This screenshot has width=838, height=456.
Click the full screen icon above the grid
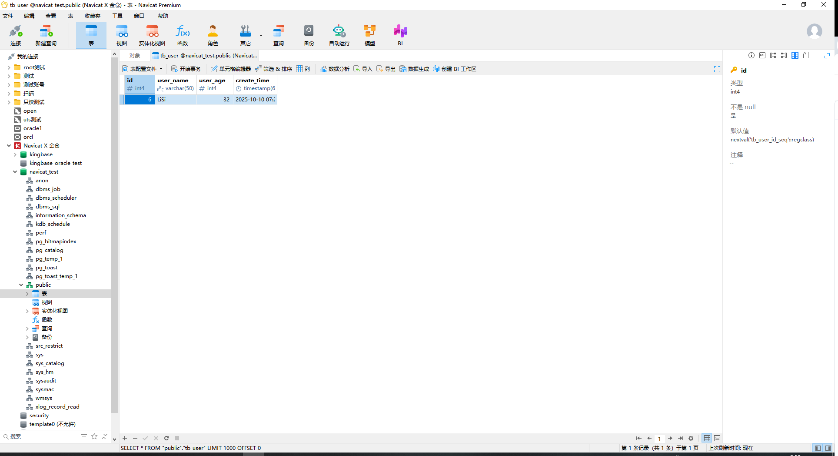click(x=717, y=69)
